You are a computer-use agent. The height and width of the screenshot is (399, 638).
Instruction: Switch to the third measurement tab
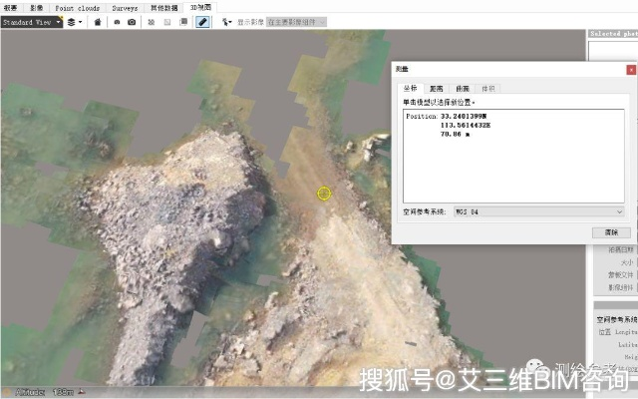463,89
